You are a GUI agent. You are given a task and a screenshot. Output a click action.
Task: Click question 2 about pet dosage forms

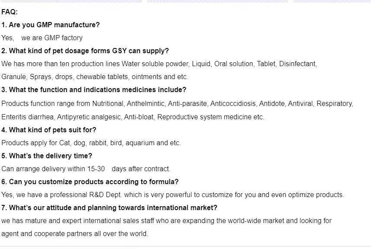85,51
